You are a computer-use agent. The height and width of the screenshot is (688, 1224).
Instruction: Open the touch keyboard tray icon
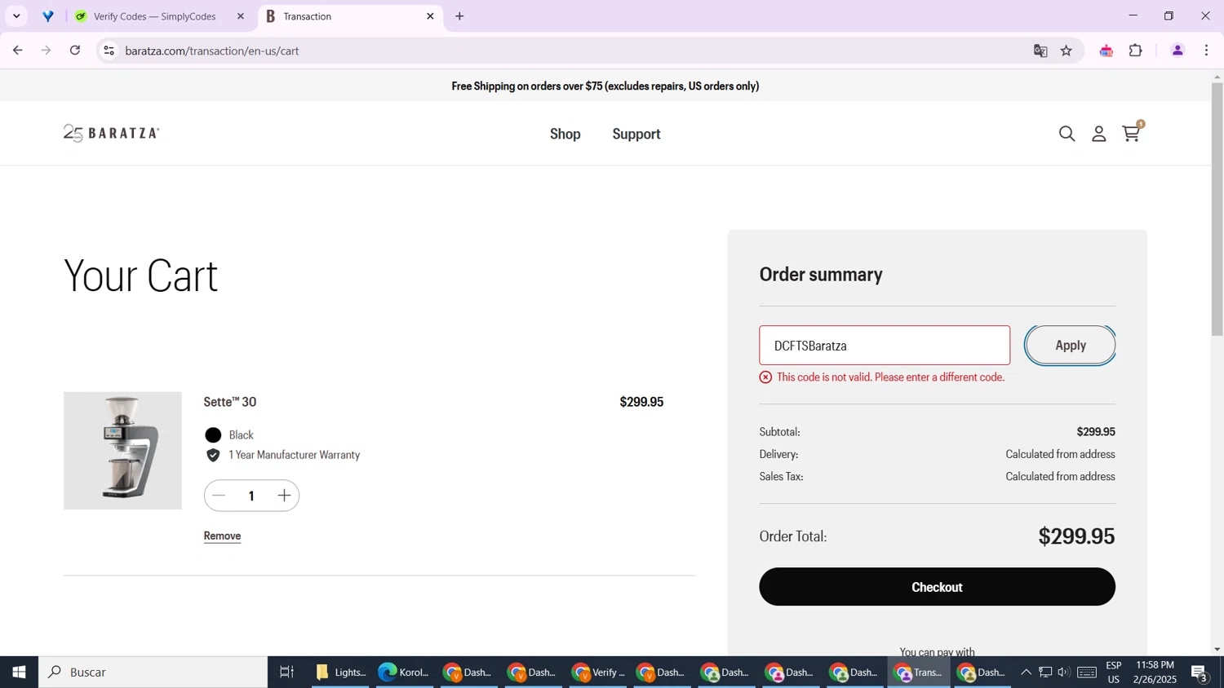click(1087, 673)
